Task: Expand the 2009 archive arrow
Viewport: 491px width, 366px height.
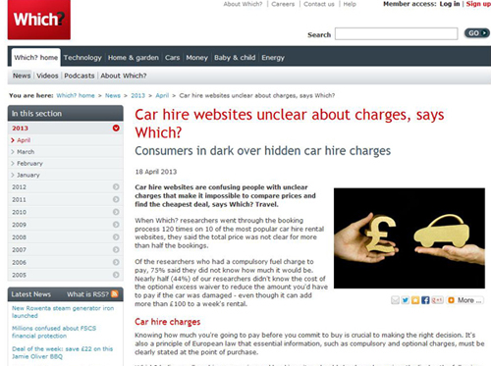Action: 116,225
